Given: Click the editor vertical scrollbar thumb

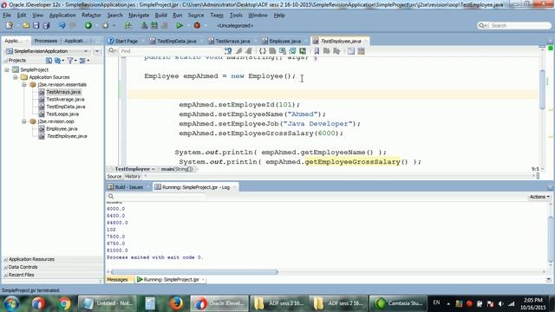Looking at the screenshot, I should click(x=543, y=89).
